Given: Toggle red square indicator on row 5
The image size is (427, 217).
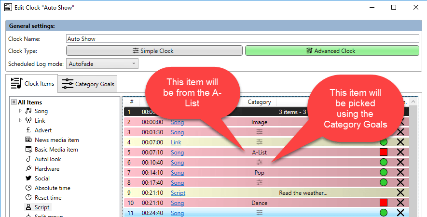Looking at the screenshot, I should point(384,152).
